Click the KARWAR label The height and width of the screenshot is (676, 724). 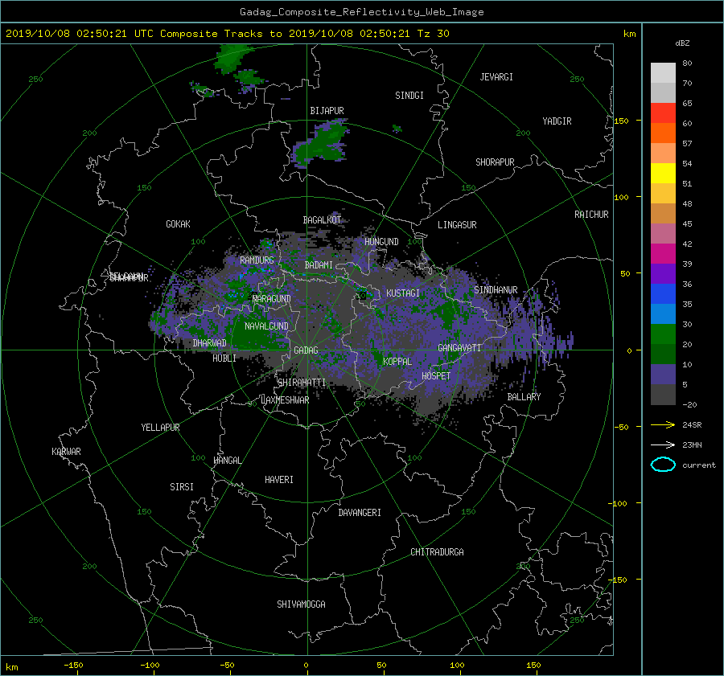[x=66, y=452]
